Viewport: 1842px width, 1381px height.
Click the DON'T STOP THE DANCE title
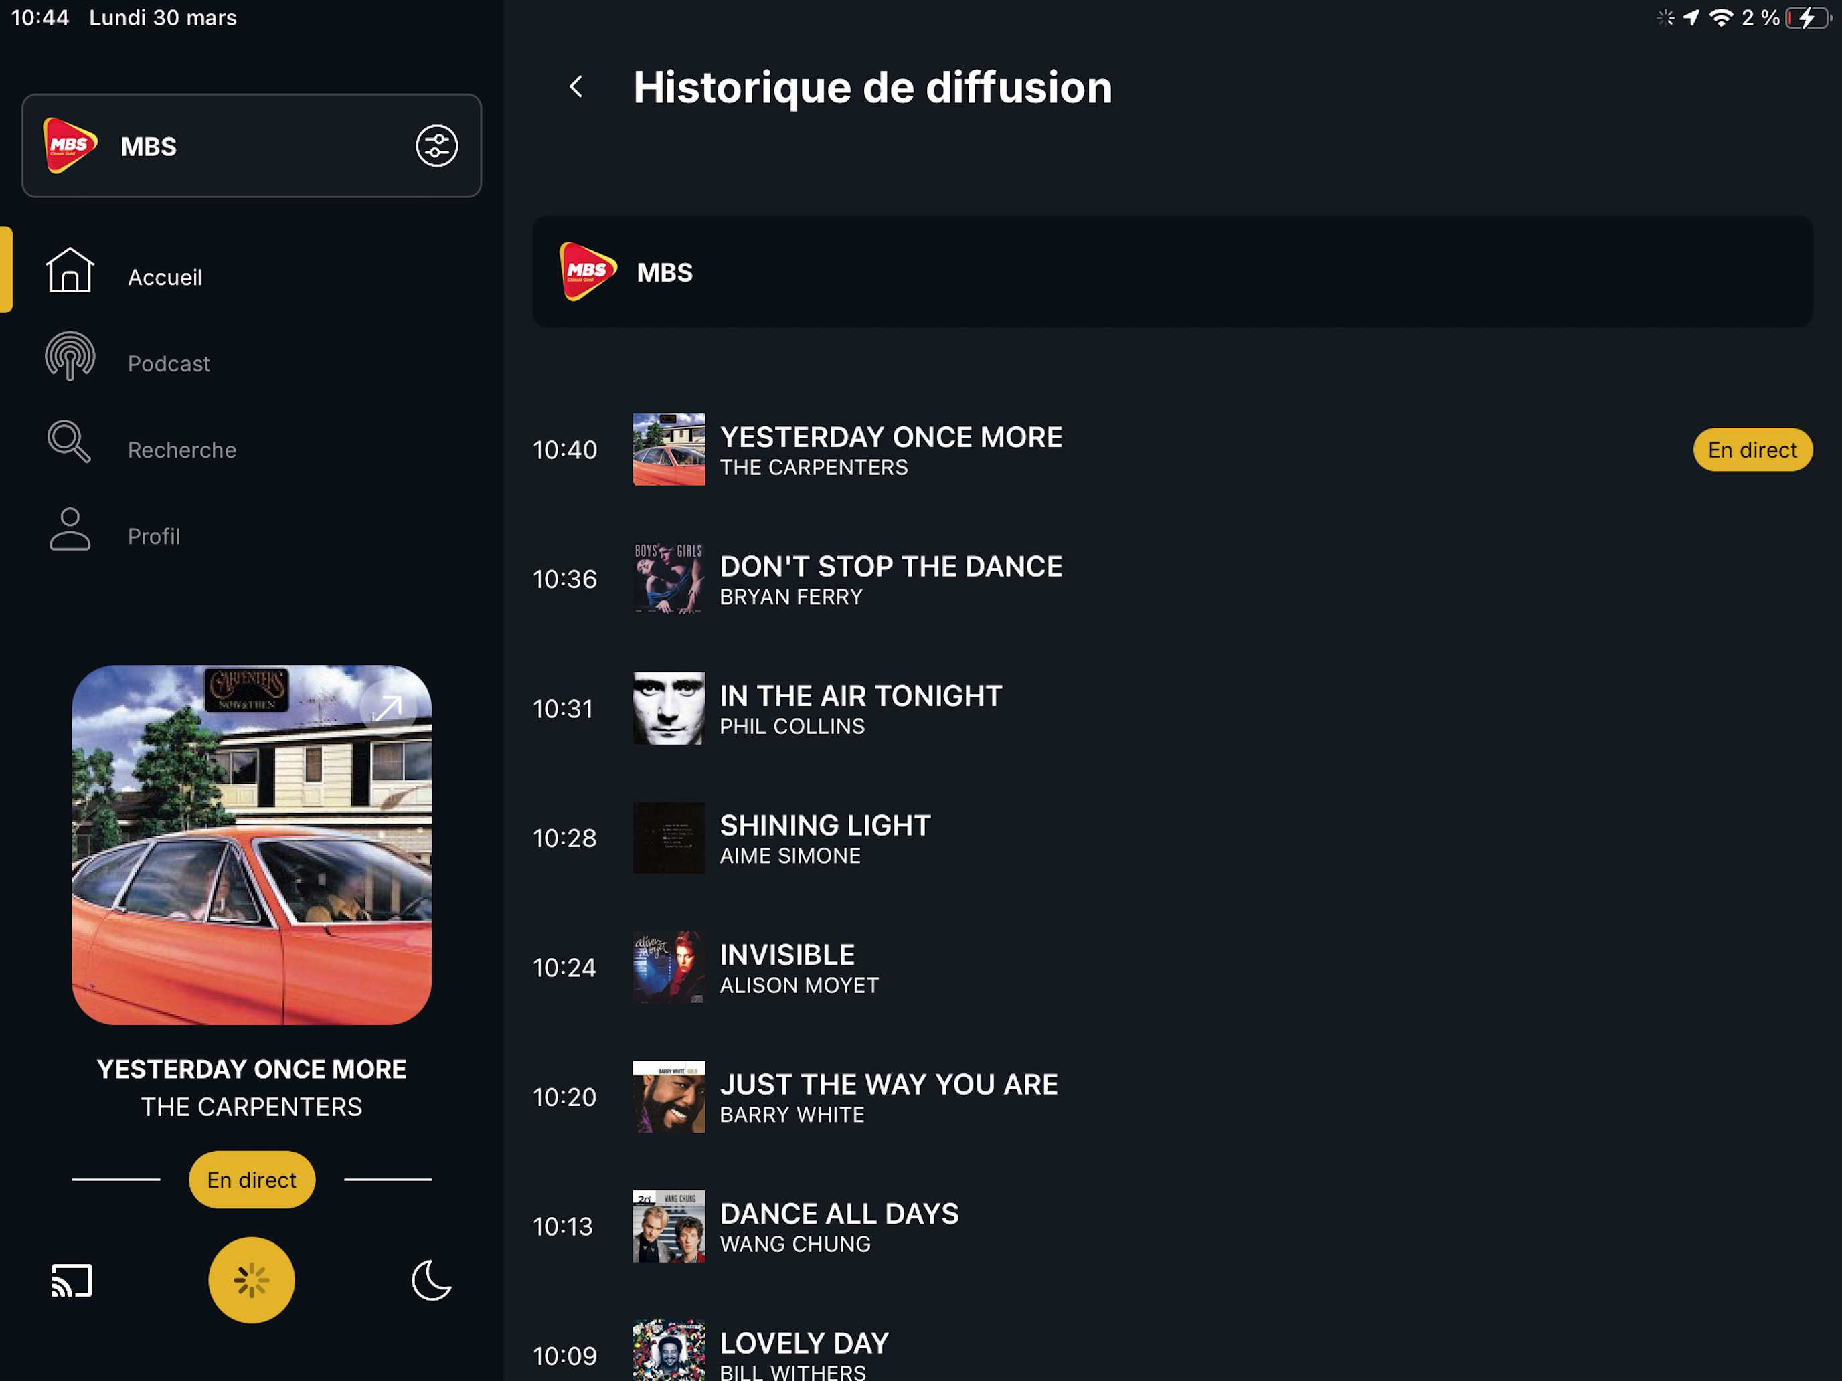click(891, 566)
